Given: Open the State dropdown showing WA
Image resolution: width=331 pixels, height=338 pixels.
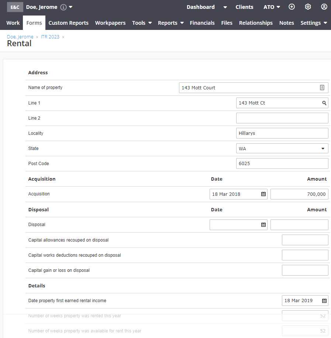Looking at the screenshot, I should click(282, 148).
